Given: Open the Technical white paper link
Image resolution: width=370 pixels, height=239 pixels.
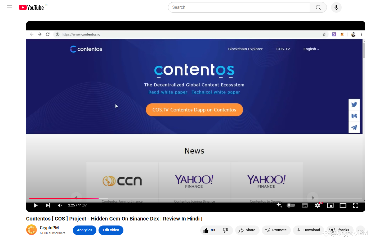Looking at the screenshot, I should click(x=216, y=92).
